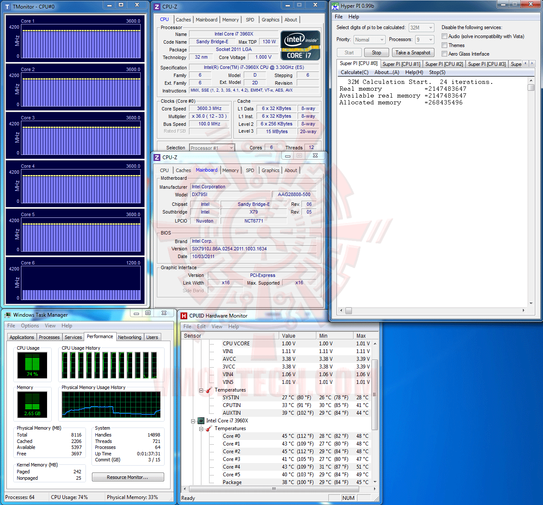
Task: Click the Hyper PI window icon
Action: coord(335,6)
